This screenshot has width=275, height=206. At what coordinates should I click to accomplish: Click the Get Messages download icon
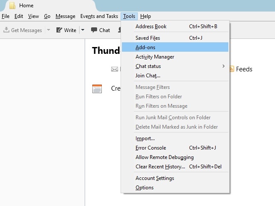pyautogui.click(x=6, y=30)
